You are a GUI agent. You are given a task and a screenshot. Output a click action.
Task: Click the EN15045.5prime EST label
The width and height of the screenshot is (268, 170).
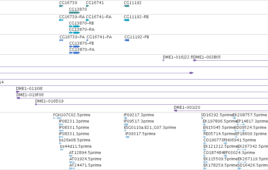coord(219,128)
